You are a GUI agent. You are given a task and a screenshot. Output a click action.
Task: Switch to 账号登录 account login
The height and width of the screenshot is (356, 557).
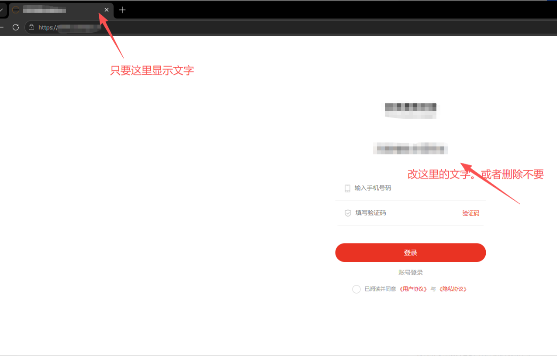click(411, 272)
